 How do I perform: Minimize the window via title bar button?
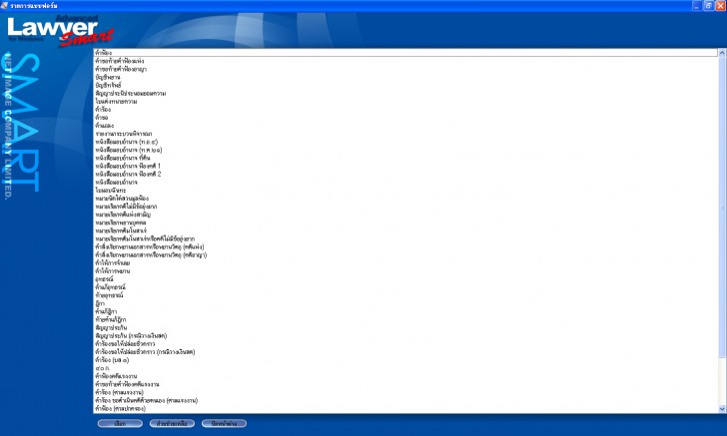697,6
